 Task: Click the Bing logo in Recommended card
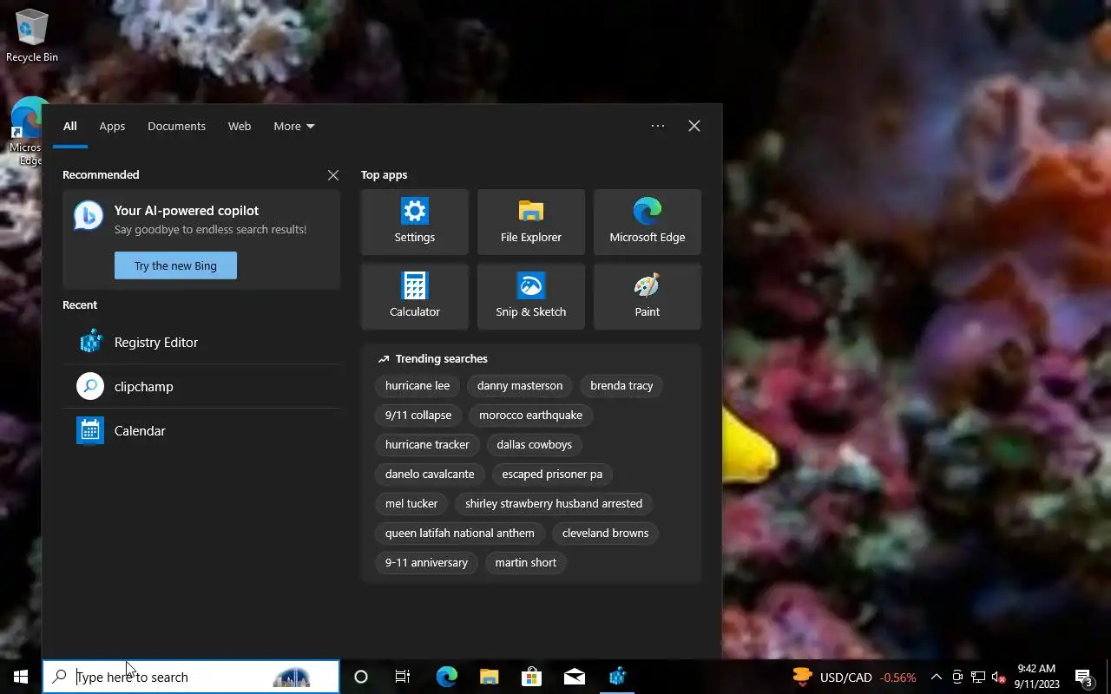pyautogui.click(x=89, y=215)
